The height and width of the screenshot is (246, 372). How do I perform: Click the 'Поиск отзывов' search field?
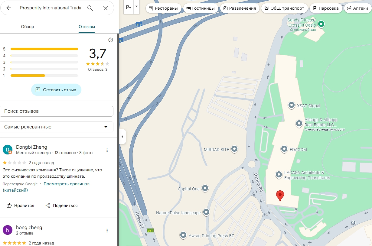(x=57, y=111)
